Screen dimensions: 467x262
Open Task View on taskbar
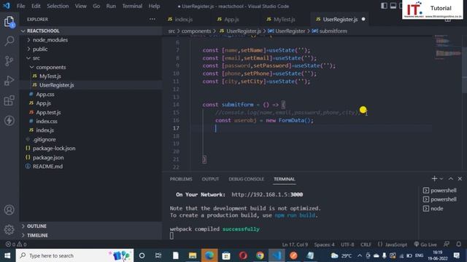point(158,255)
